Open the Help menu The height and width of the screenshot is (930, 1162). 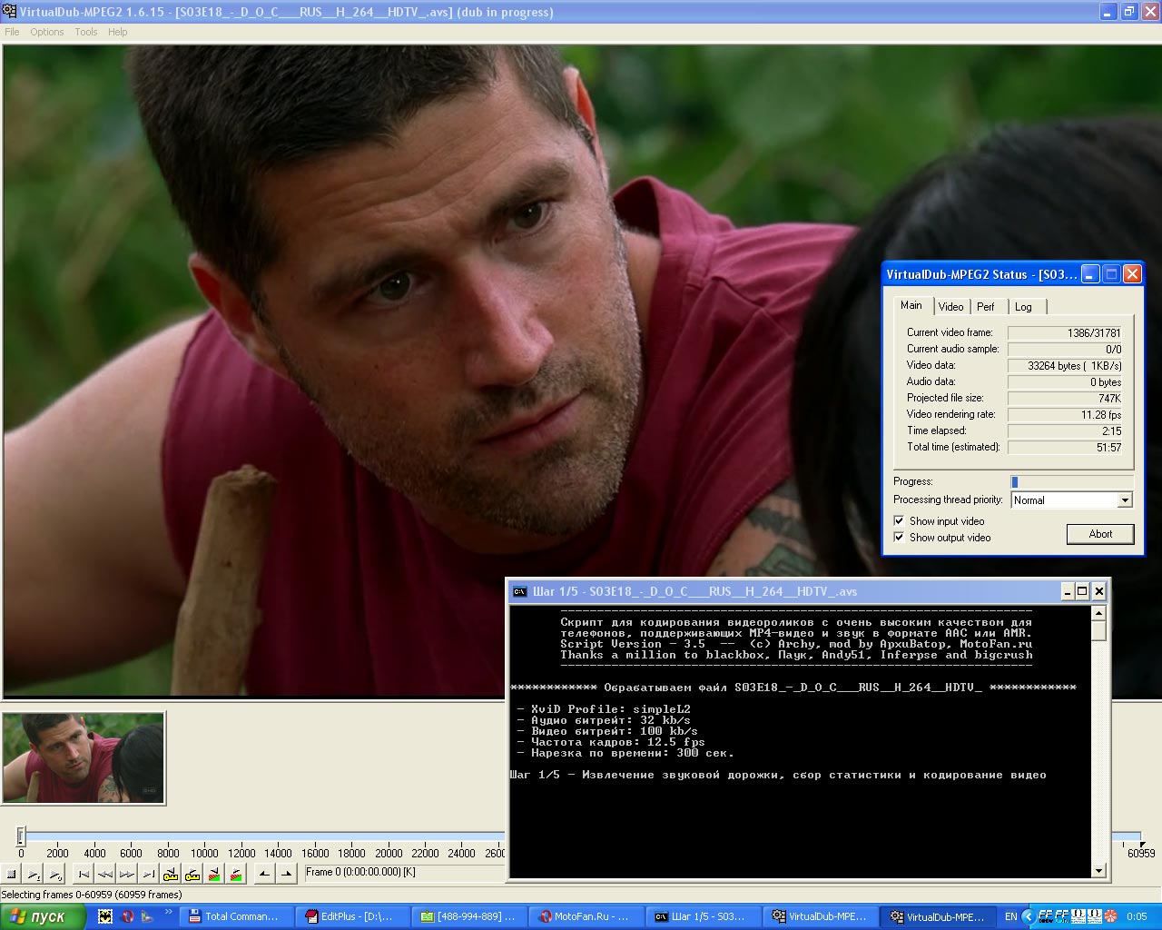tap(118, 32)
